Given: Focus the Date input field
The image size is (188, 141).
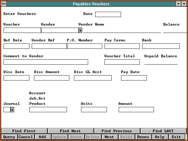Looking at the screenshot, I should pos(108,14).
